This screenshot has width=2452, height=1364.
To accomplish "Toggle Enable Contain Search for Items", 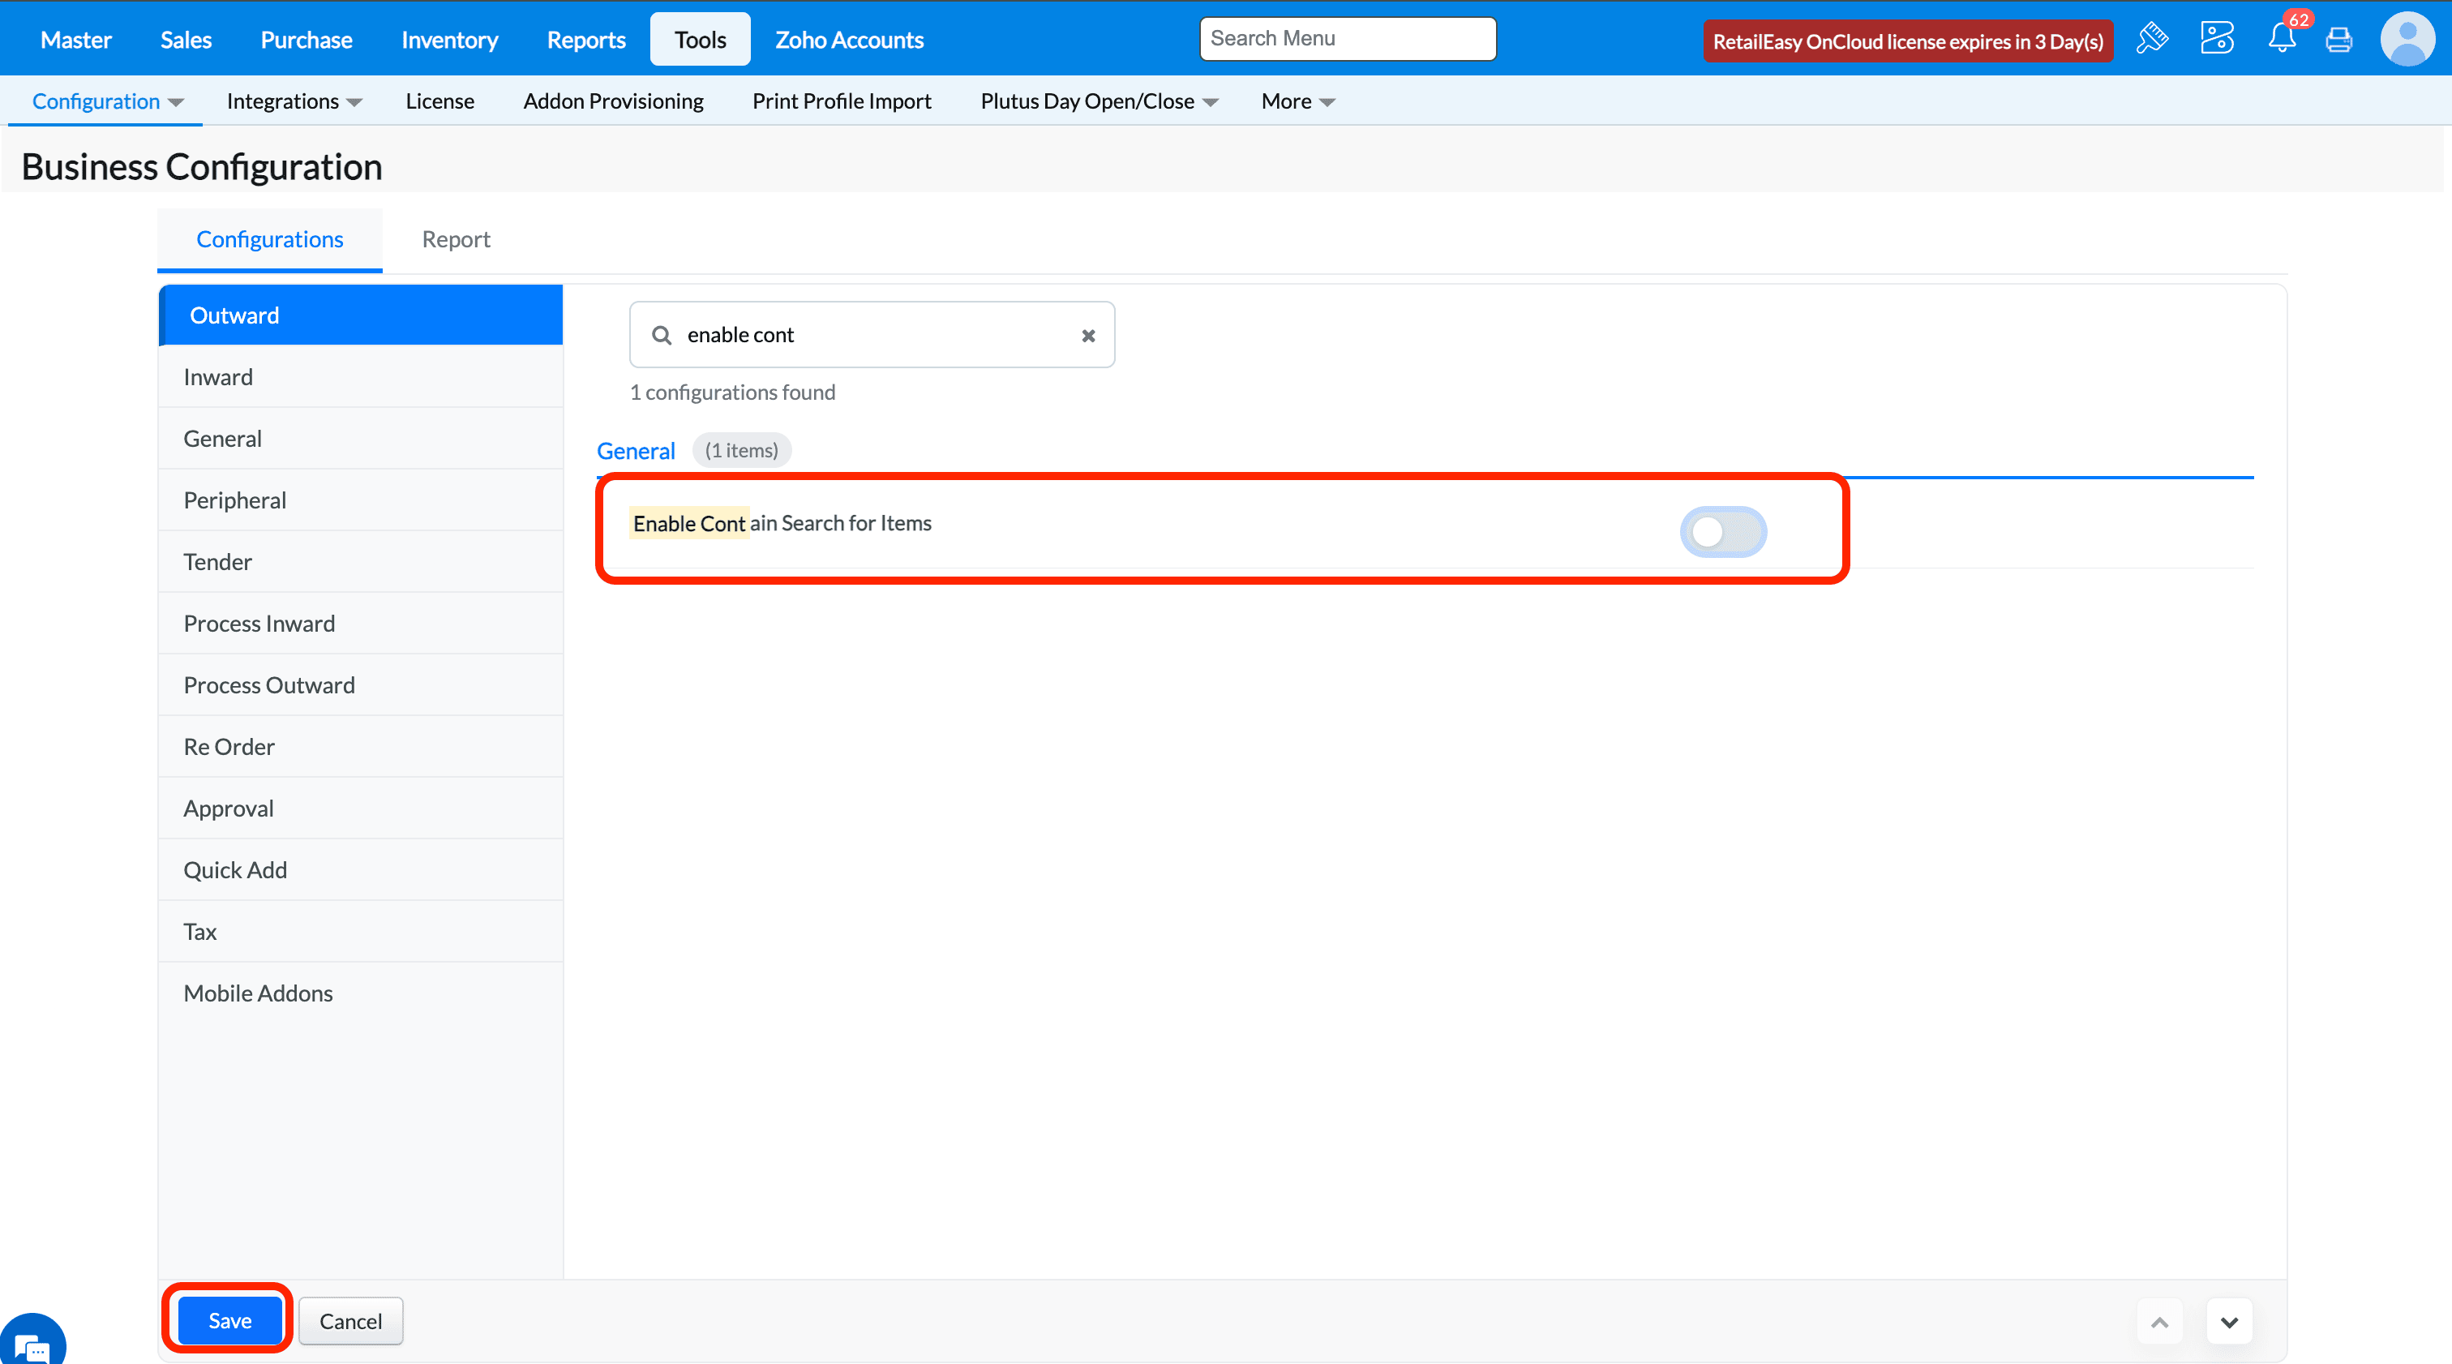I will click(1723, 531).
